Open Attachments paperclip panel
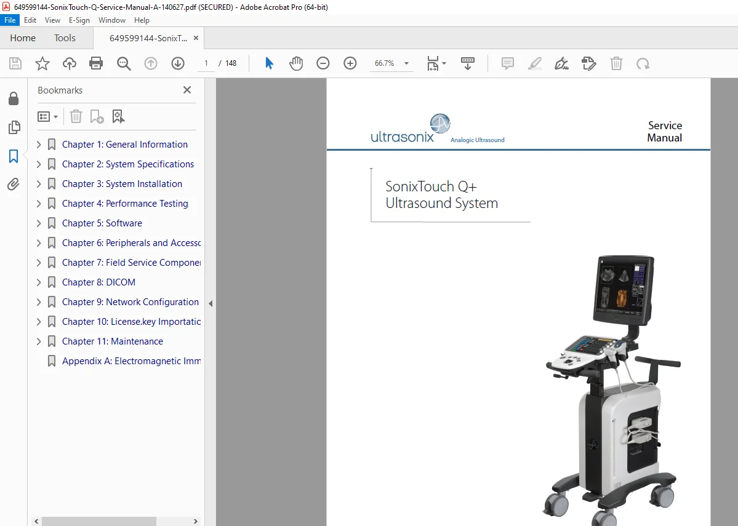The width and height of the screenshot is (738, 526). click(x=13, y=184)
